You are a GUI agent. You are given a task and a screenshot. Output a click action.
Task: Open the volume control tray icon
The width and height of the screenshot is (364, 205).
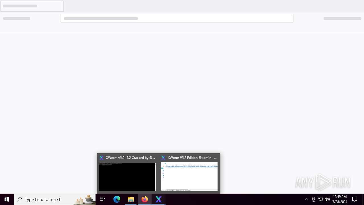tap(327, 199)
